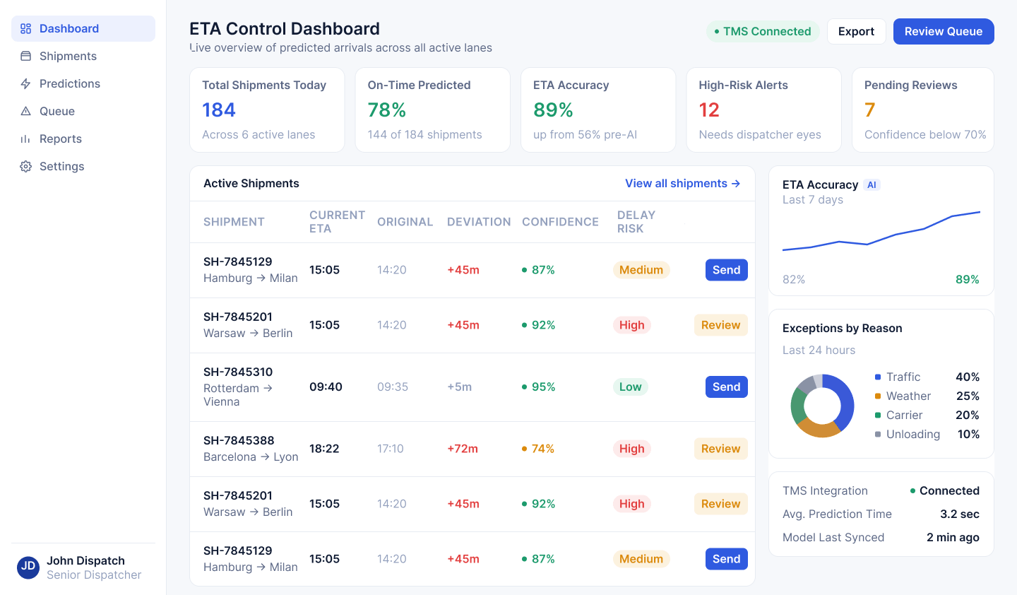Click the +72m deviation value
Viewport: 1017px width, 595px height.
click(463, 449)
